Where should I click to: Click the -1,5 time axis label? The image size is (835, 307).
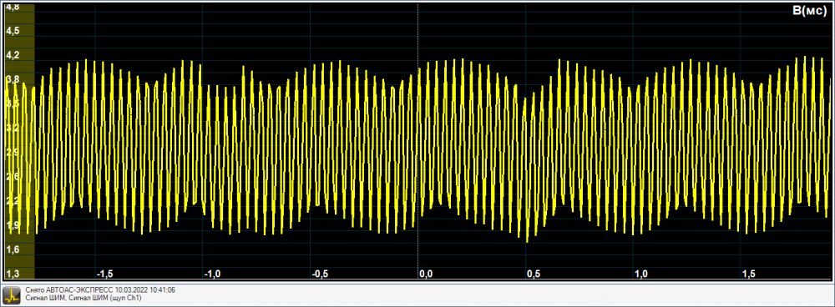point(104,274)
